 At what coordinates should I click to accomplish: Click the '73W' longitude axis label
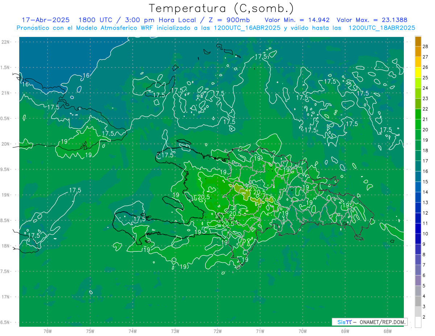pos(175,331)
